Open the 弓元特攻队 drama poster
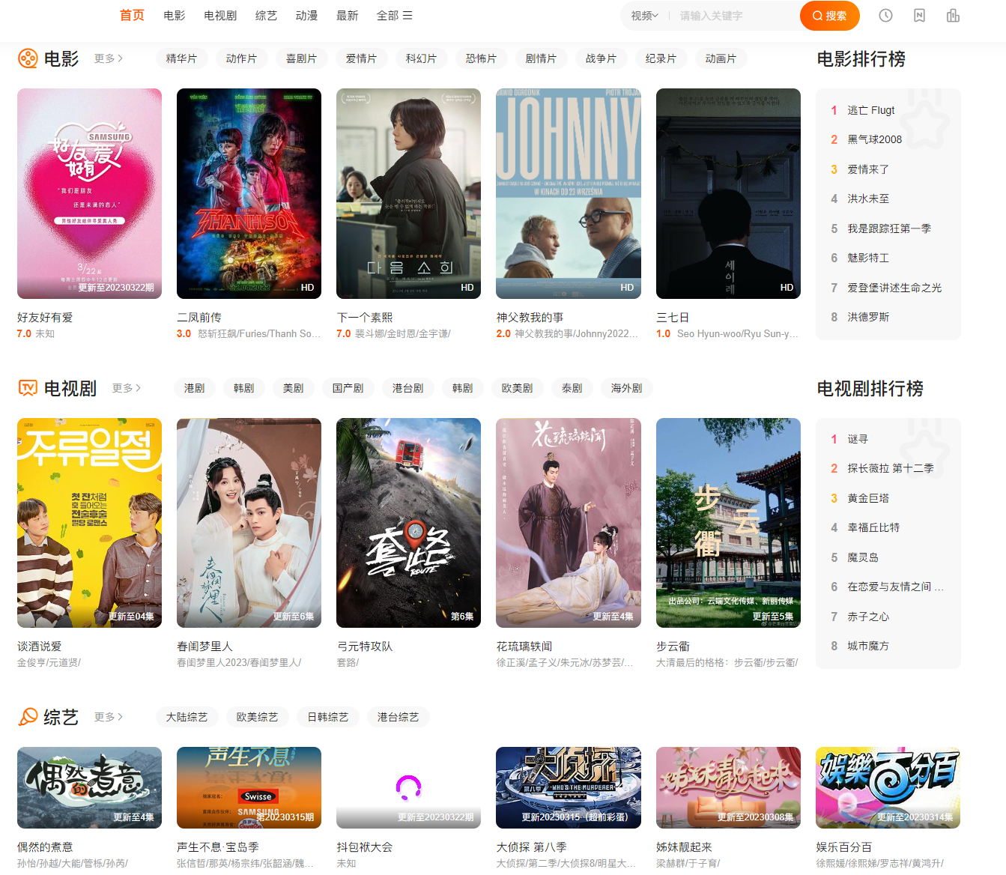This screenshot has height=875, width=1006. click(408, 523)
